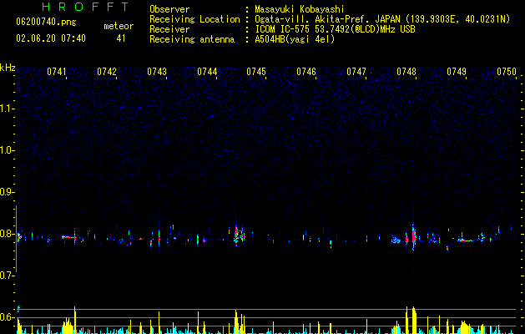The width and height of the screenshot is (525, 334).
Task: Click the 0745 time marker
Action: click(x=256, y=72)
